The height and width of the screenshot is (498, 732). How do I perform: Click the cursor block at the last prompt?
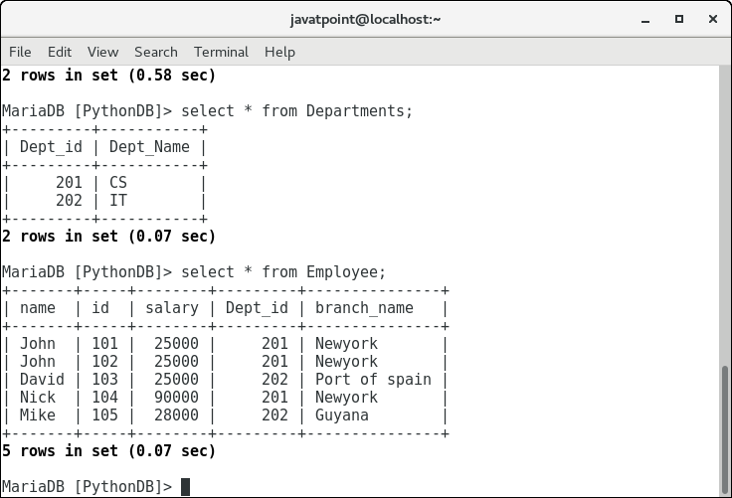tap(185, 487)
